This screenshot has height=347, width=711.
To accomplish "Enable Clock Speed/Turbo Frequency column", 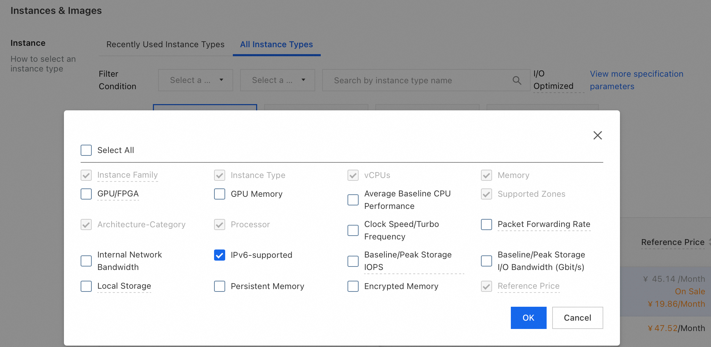I will point(353,230).
